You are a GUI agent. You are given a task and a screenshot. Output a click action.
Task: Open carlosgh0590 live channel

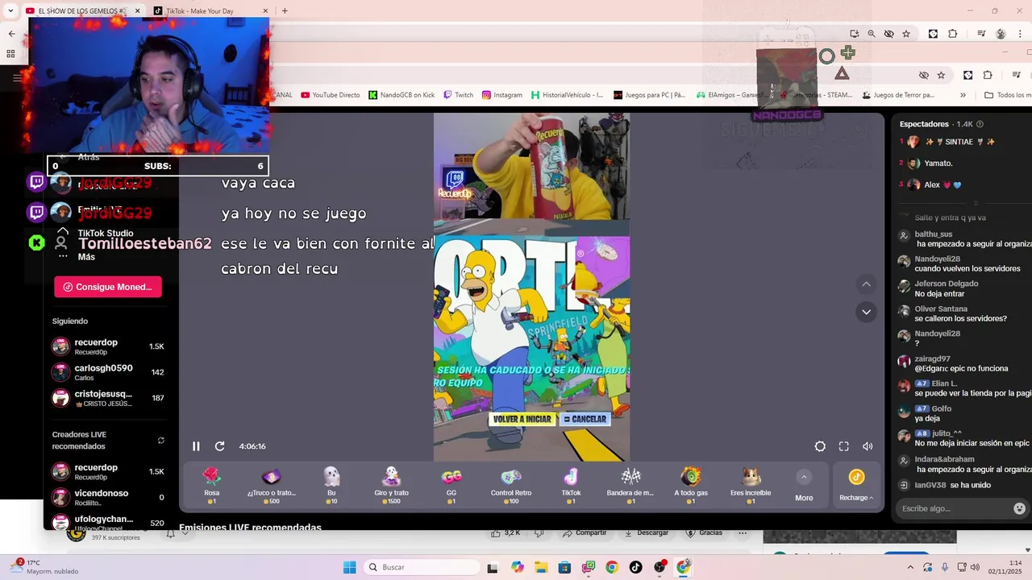[x=108, y=372]
